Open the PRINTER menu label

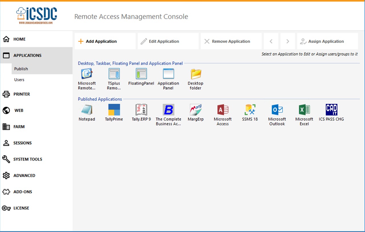22,94
